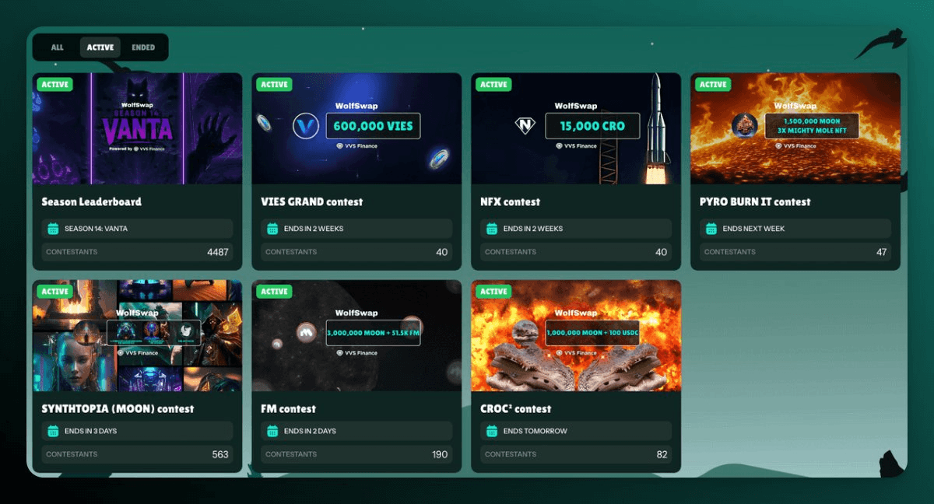Click ACTIVE badge on PYRO BURN IT card
The height and width of the screenshot is (504, 934).
click(x=713, y=84)
